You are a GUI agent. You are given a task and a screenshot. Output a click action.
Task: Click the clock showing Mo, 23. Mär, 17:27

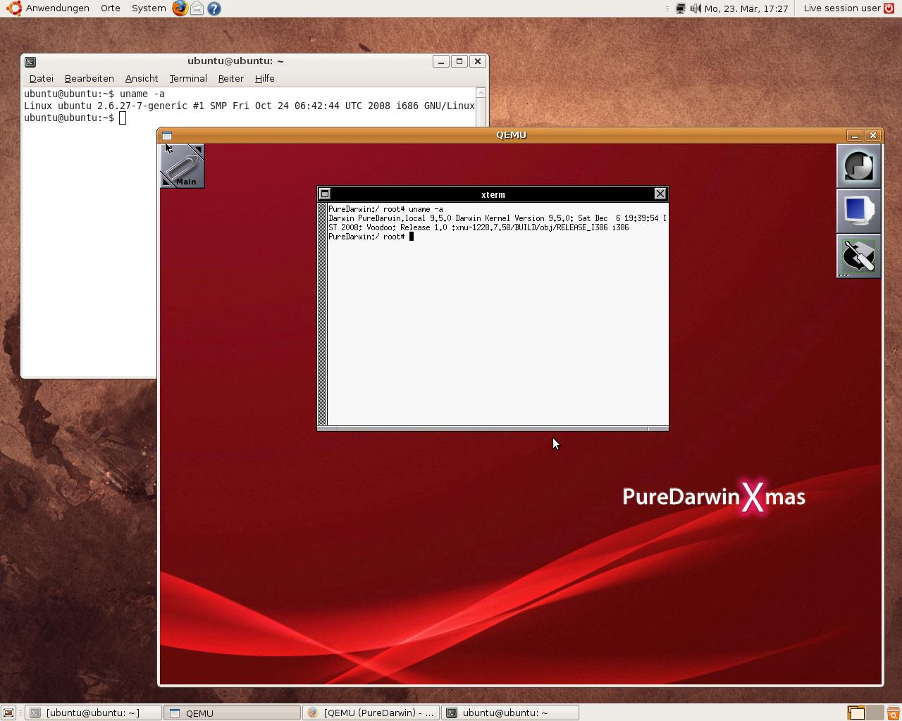coord(746,8)
